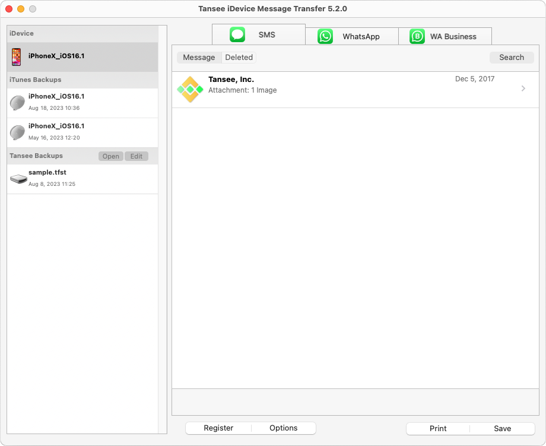Screen dimensions: 546x446
Task: Save the displayed messages
Action: click(502, 428)
